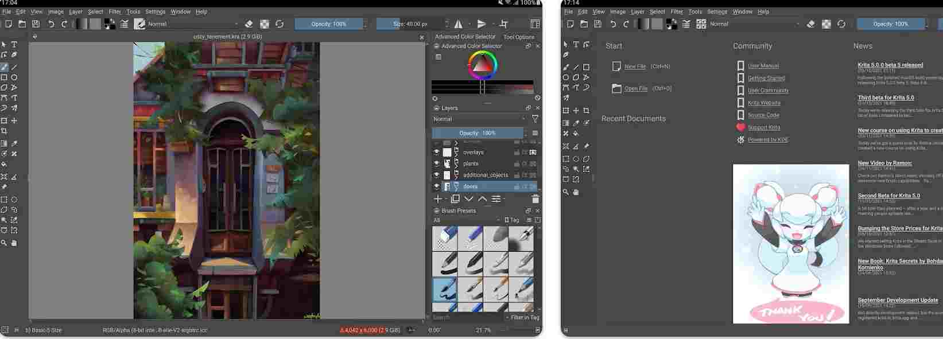Open blending mode dropdown in right window toolbar

click(755, 24)
